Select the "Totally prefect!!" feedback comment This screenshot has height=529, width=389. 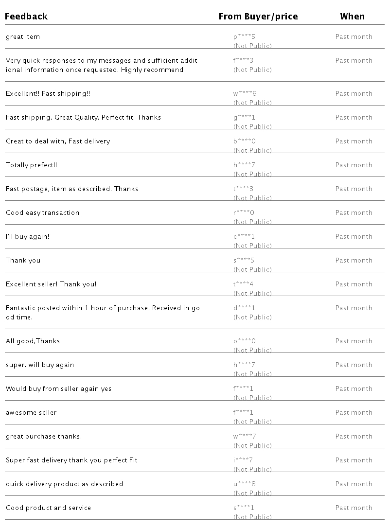tap(32, 165)
